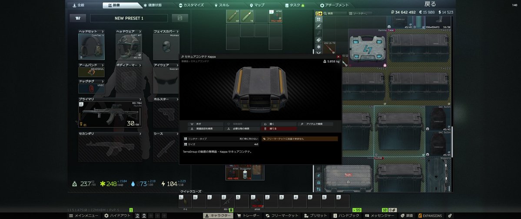Select the Momex face cover item
The height and width of the screenshot is (219, 521).
[x=166, y=47]
